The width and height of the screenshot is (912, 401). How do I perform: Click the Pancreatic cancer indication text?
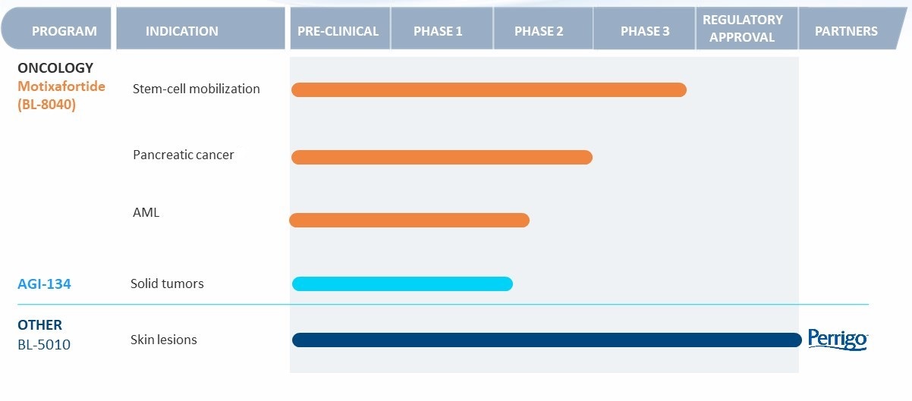(183, 155)
